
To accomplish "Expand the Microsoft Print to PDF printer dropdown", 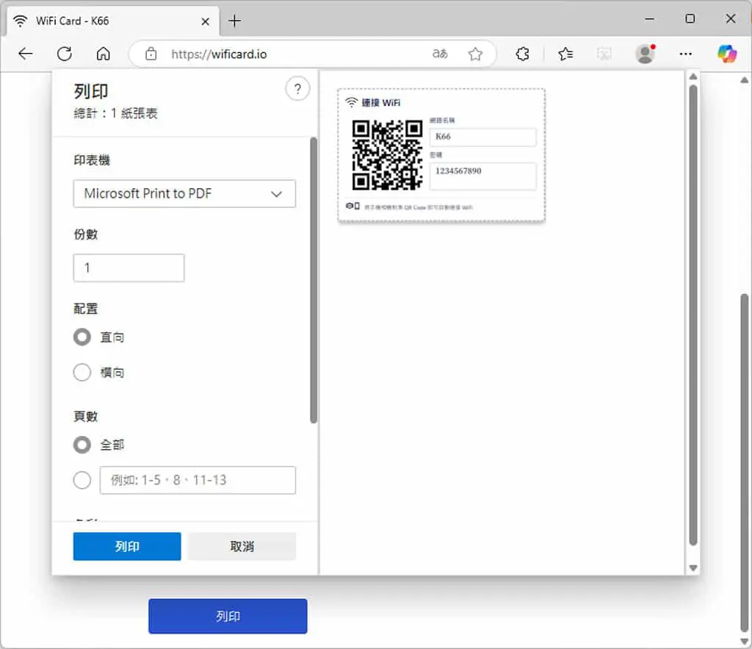I will [184, 193].
